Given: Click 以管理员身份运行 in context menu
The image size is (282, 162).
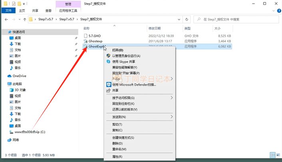Looking at the screenshot, I should click(x=124, y=56).
